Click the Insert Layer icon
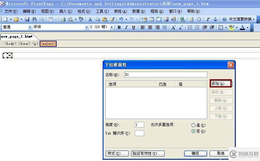260x161 pixels. click(x=159, y=19)
